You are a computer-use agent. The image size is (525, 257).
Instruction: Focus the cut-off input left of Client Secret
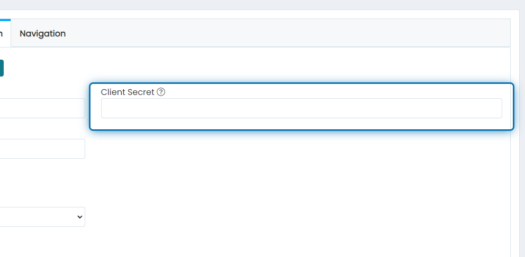[42, 108]
